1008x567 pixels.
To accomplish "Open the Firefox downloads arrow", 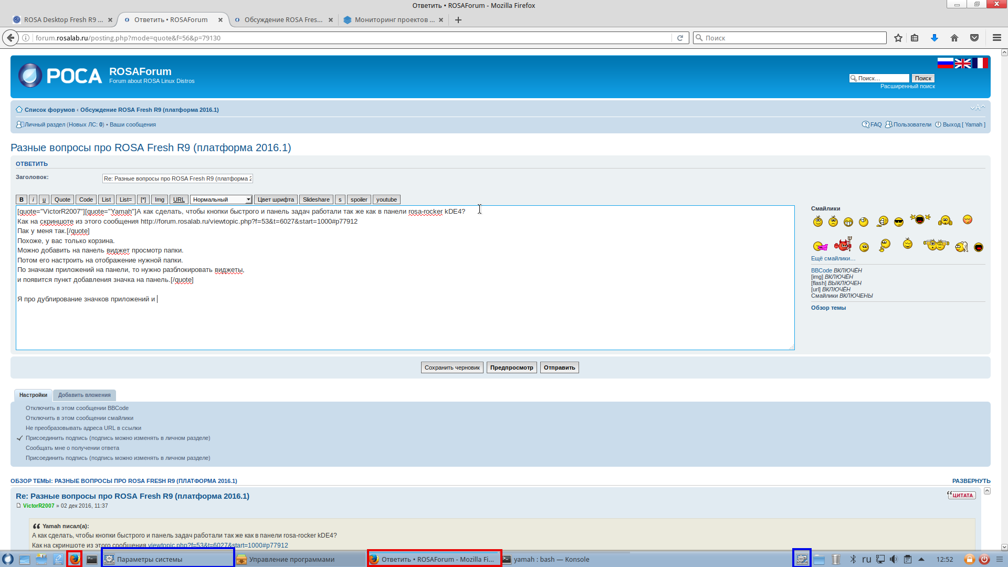I will 934,38.
